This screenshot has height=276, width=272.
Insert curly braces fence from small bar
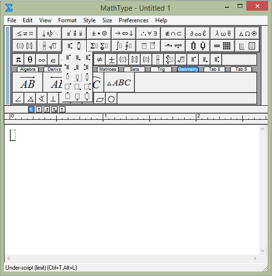point(146,60)
